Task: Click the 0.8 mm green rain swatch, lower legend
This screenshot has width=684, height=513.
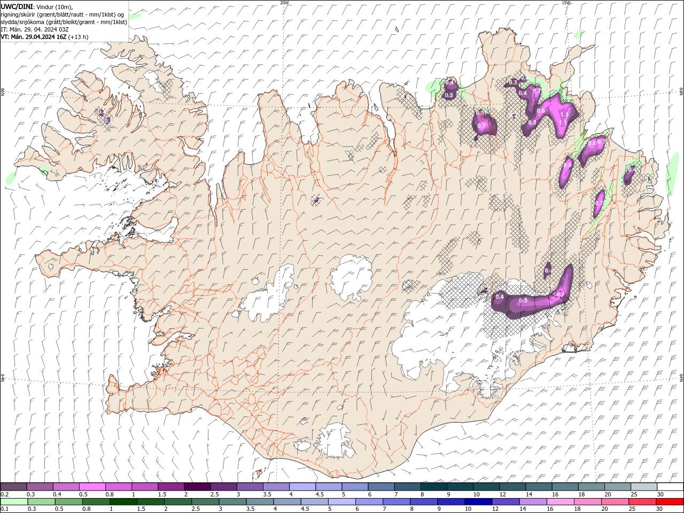Action: (x=96, y=502)
